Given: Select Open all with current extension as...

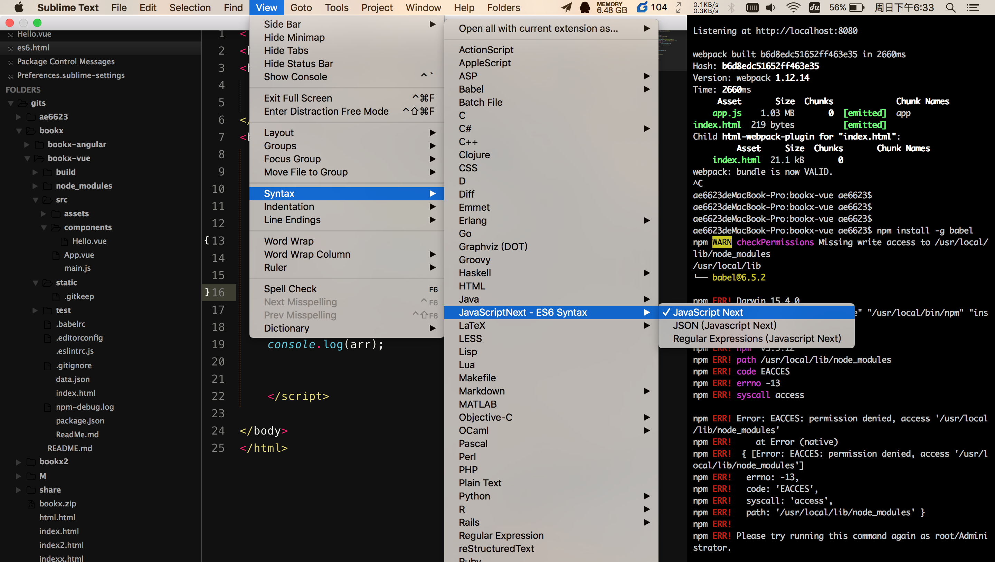Looking at the screenshot, I should point(551,29).
